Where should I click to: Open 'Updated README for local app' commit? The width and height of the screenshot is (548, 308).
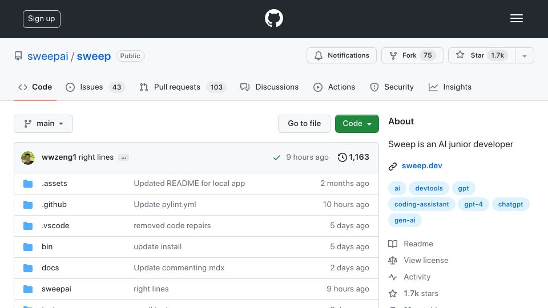point(190,183)
